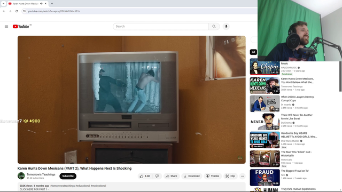Image resolution: width=342 pixels, height=192 pixels.
Task: Open the more actions three-dot menu
Action: pos(242,176)
